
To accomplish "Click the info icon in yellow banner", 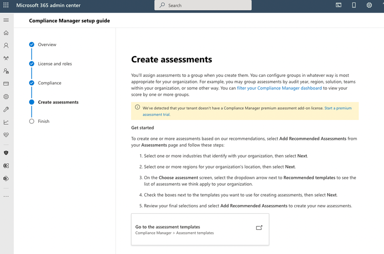I will [137, 107].
